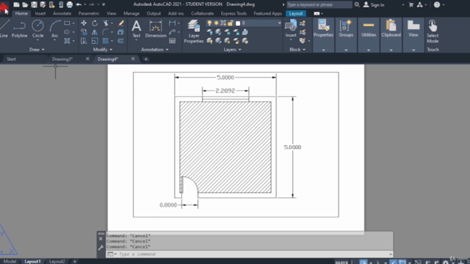Select the Rectangle draw tool
The image size is (470, 264).
click(67, 23)
